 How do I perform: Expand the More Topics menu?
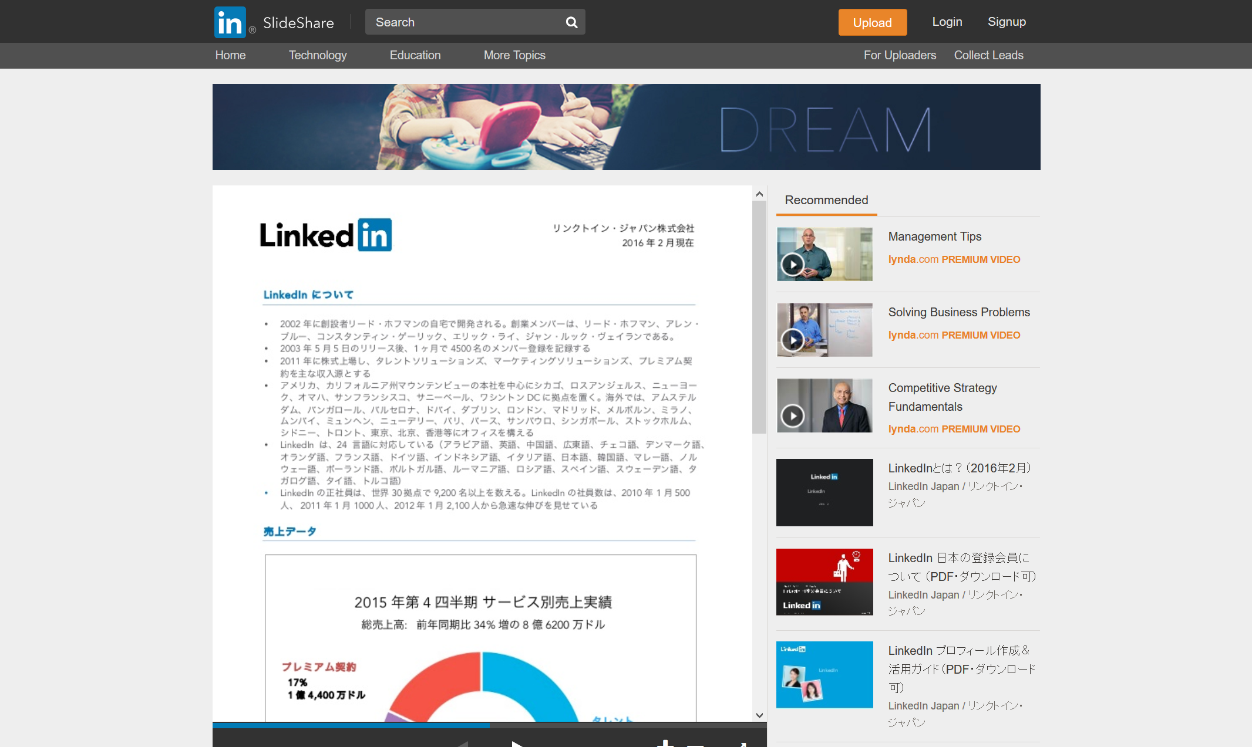click(514, 55)
